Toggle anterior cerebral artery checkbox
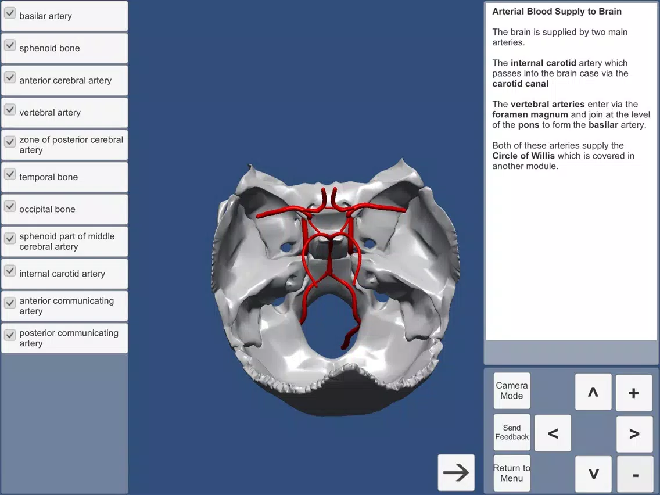The height and width of the screenshot is (495, 660). pyautogui.click(x=10, y=77)
